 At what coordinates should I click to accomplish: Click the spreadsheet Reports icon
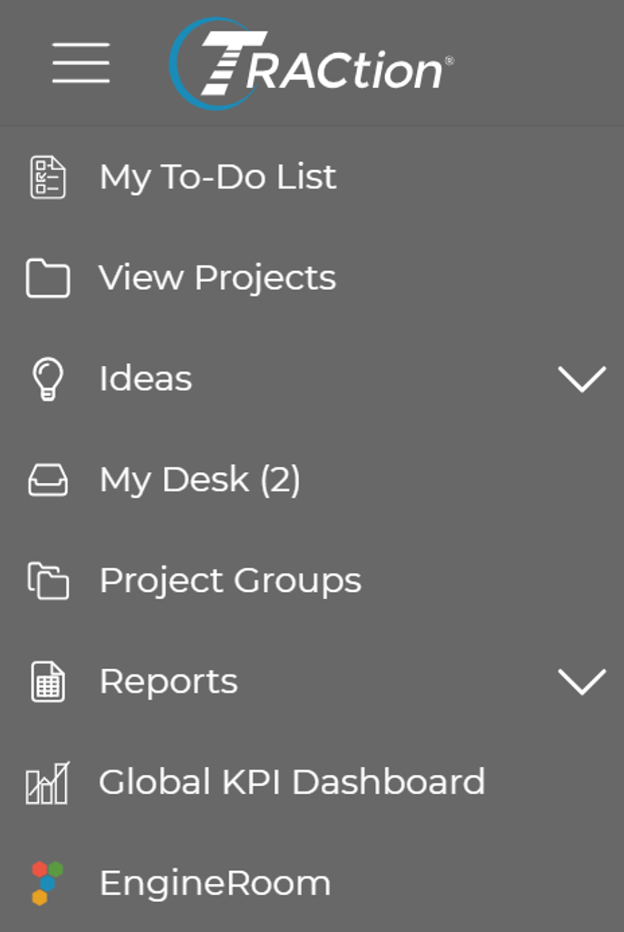coord(48,681)
